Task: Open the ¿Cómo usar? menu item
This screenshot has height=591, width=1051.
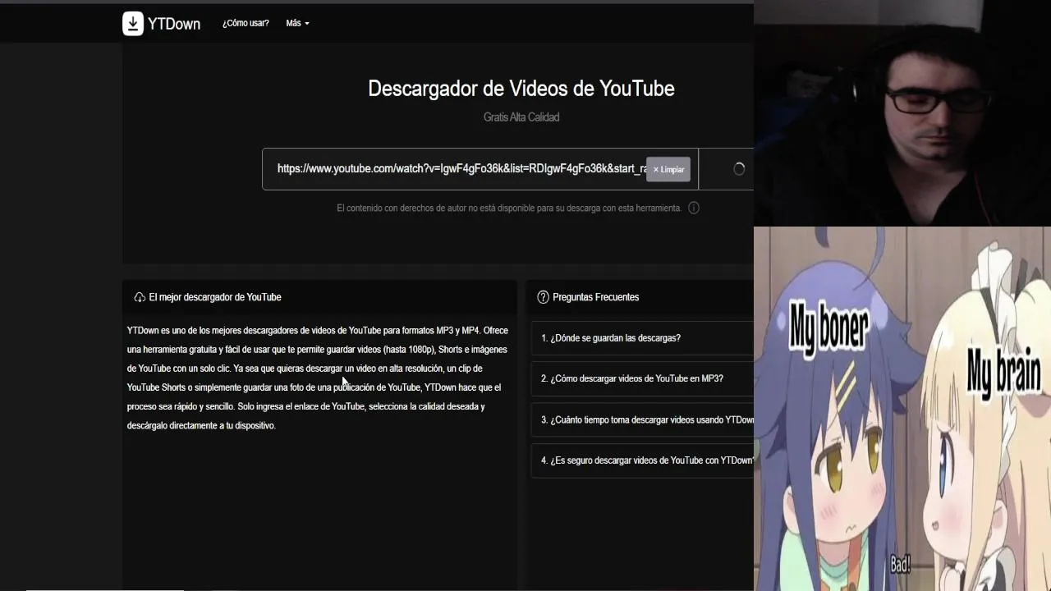Action: (x=246, y=23)
